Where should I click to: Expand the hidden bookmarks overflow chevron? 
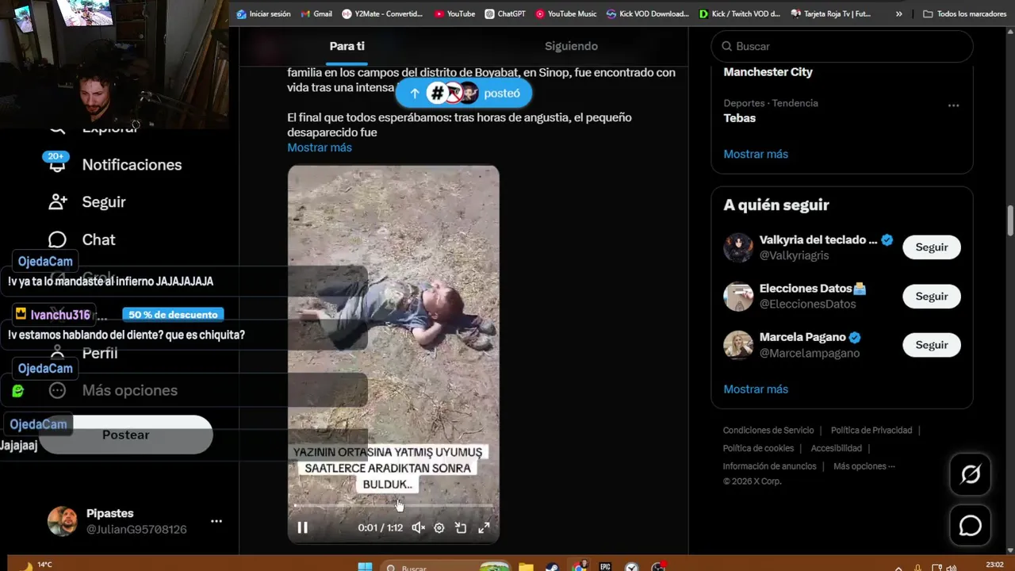(898, 13)
